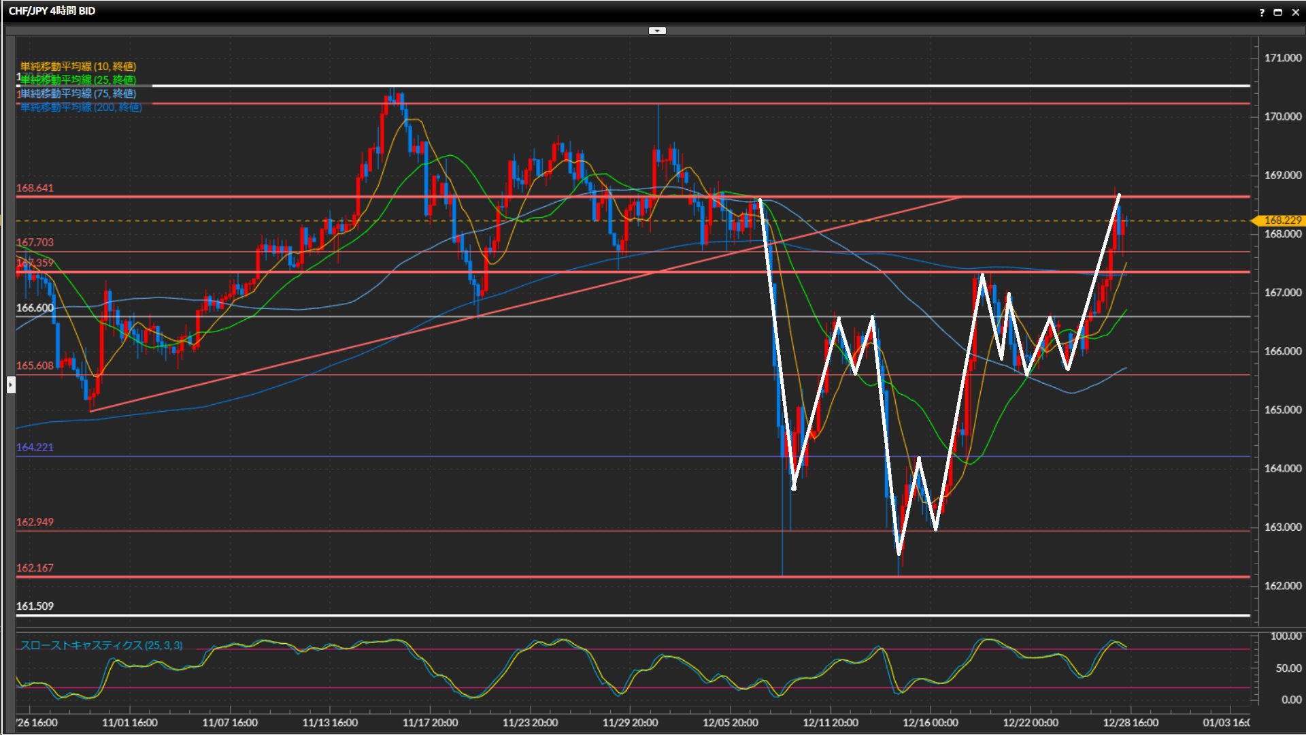Click the help question mark icon
This screenshot has height=735, width=1306.
1262,12
